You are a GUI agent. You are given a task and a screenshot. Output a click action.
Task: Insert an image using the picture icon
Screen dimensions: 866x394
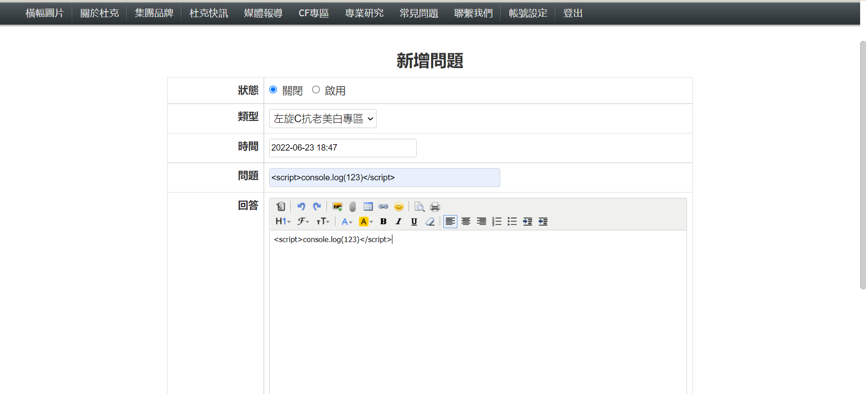tap(337, 206)
